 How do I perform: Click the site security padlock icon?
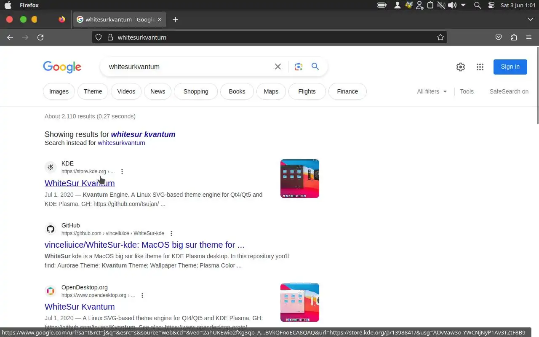[110, 37]
